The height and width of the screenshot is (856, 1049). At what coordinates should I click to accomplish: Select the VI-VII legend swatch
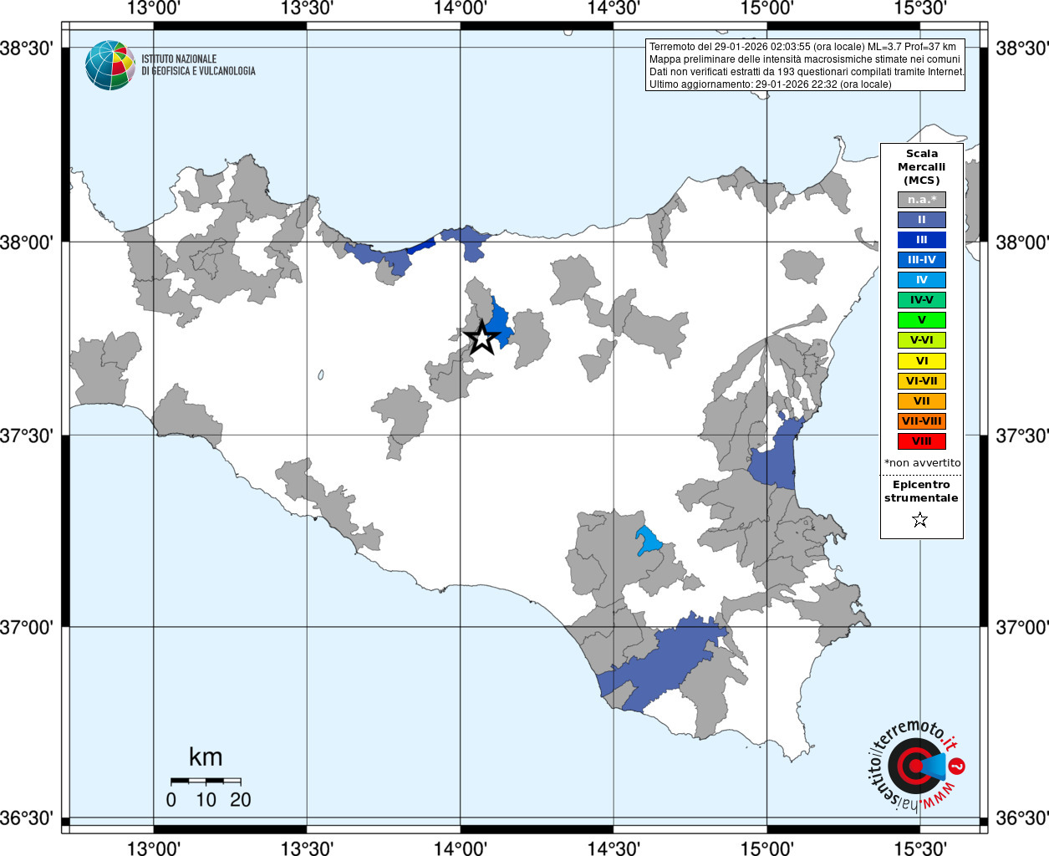pyautogui.click(x=922, y=381)
